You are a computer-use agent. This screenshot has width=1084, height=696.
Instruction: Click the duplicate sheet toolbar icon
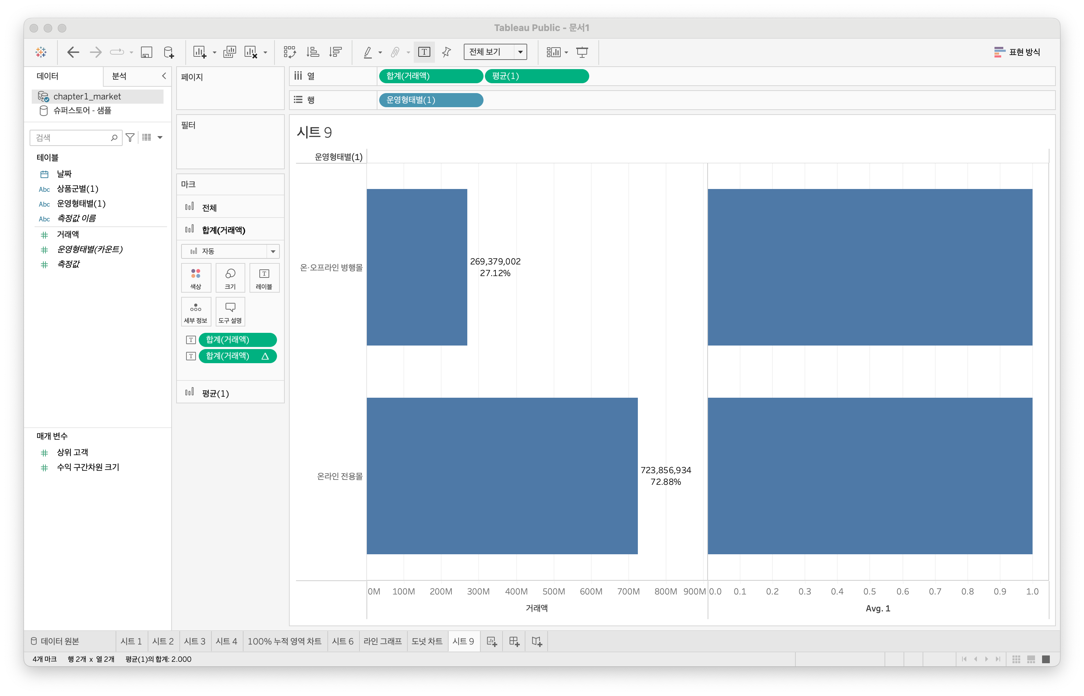click(x=229, y=52)
